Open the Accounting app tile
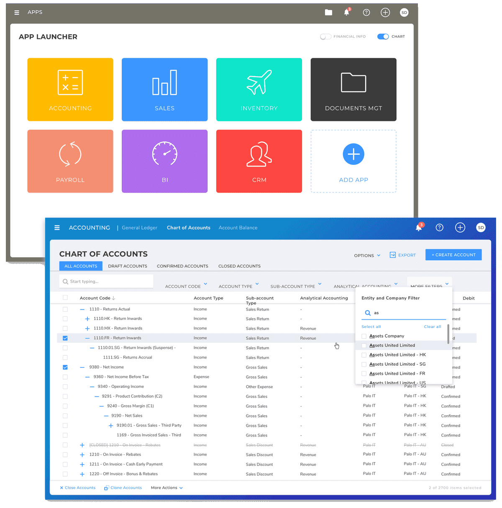Image resolution: width=502 pixels, height=508 pixels. coord(70,90)
